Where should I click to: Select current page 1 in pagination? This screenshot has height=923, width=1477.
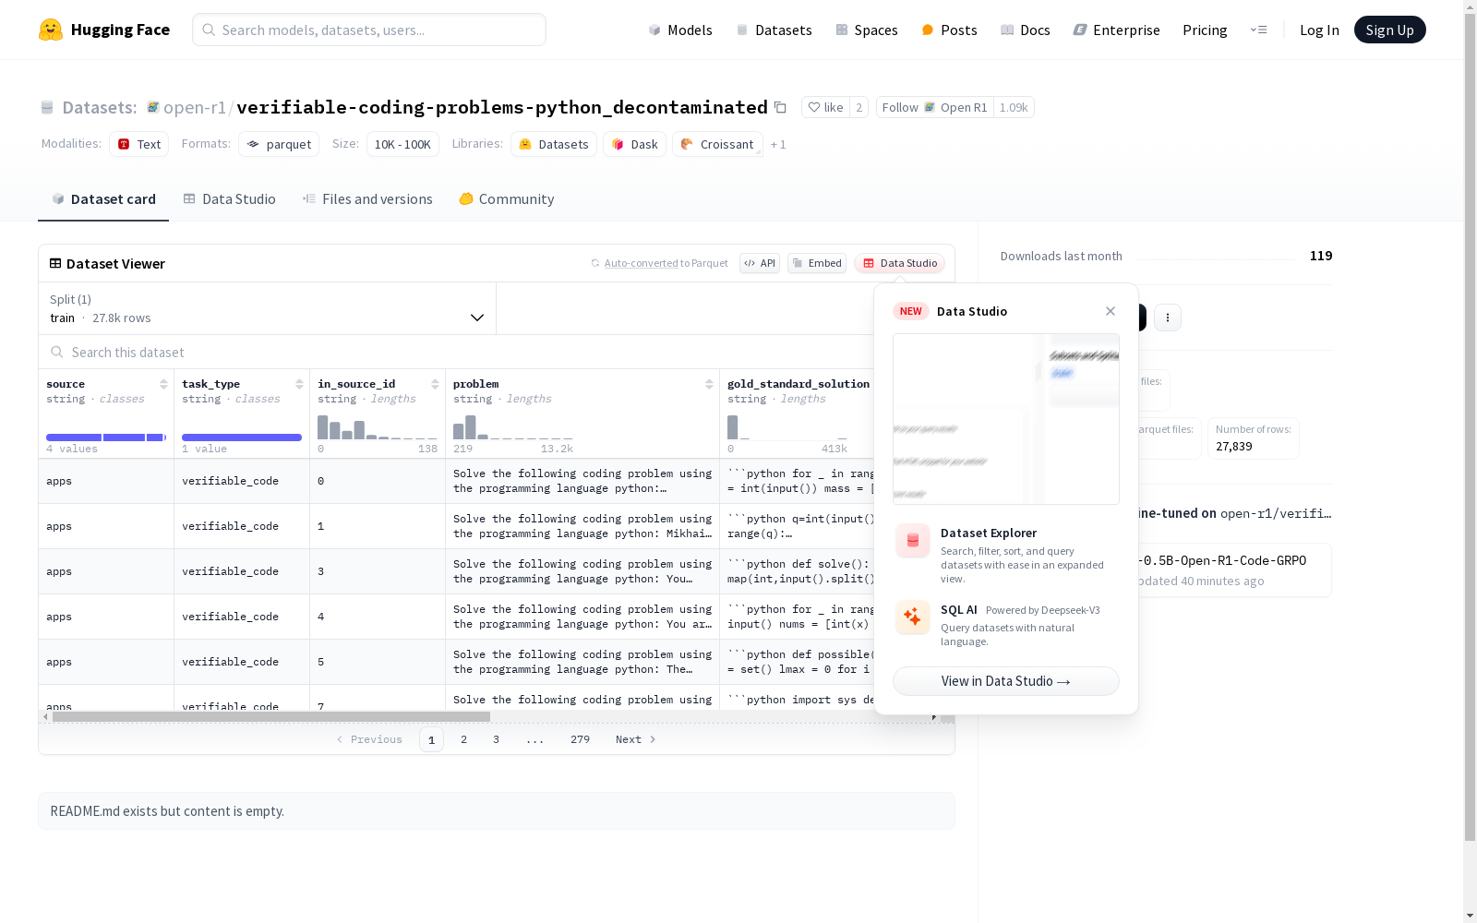coord(431,739)
